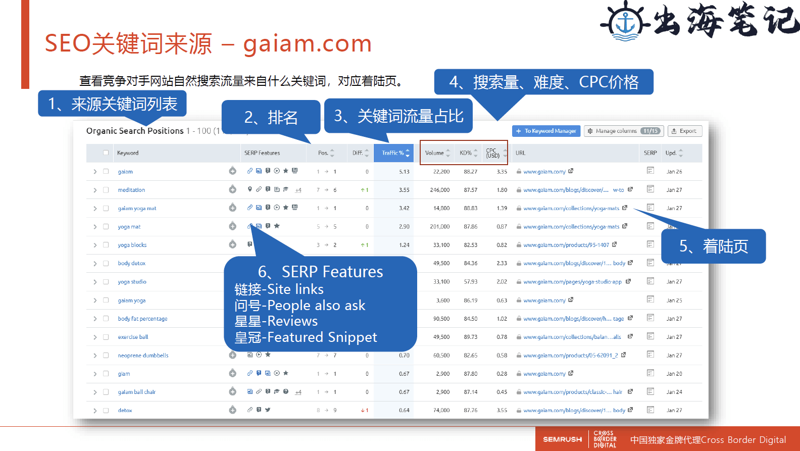
Task: Expand the detox keyword row
Action: (94, 411)
